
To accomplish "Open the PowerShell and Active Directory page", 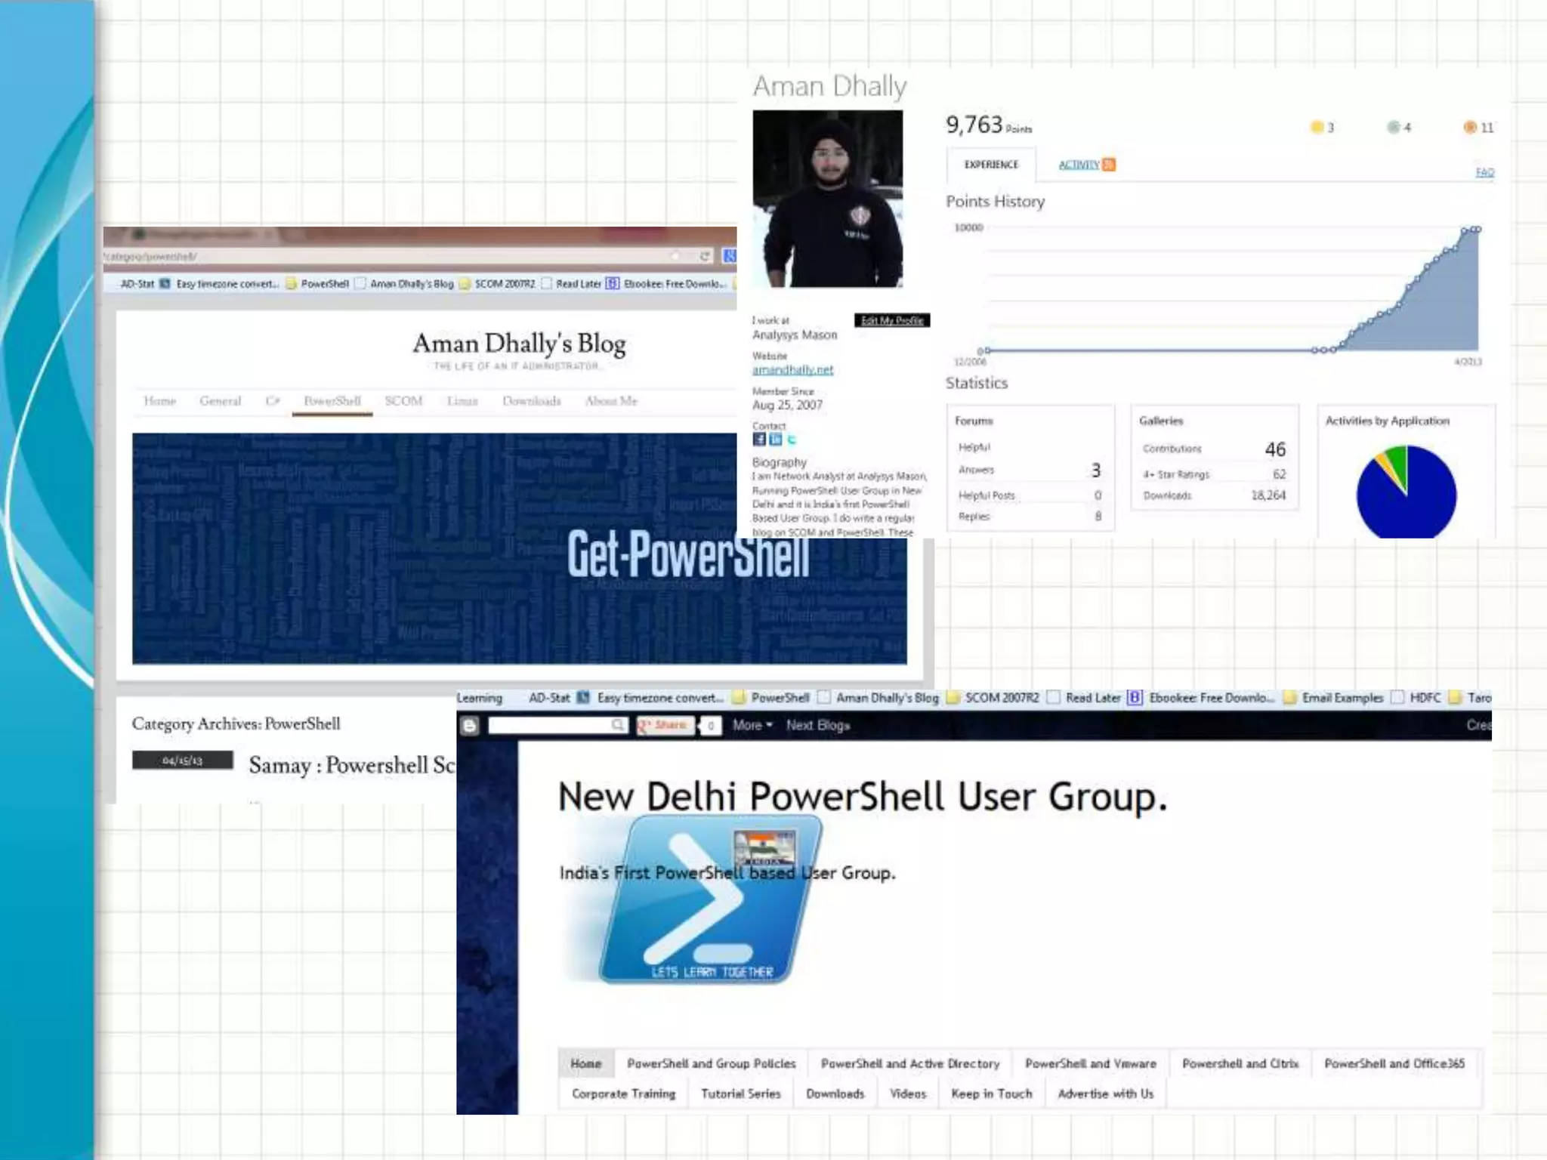I will [909, 1063].
